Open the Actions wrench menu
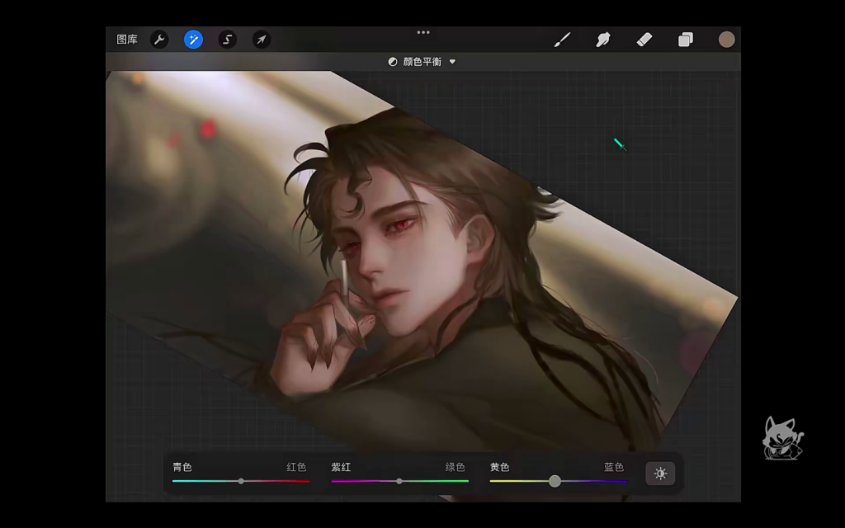845x528 pixels. (x=159, y=40)
